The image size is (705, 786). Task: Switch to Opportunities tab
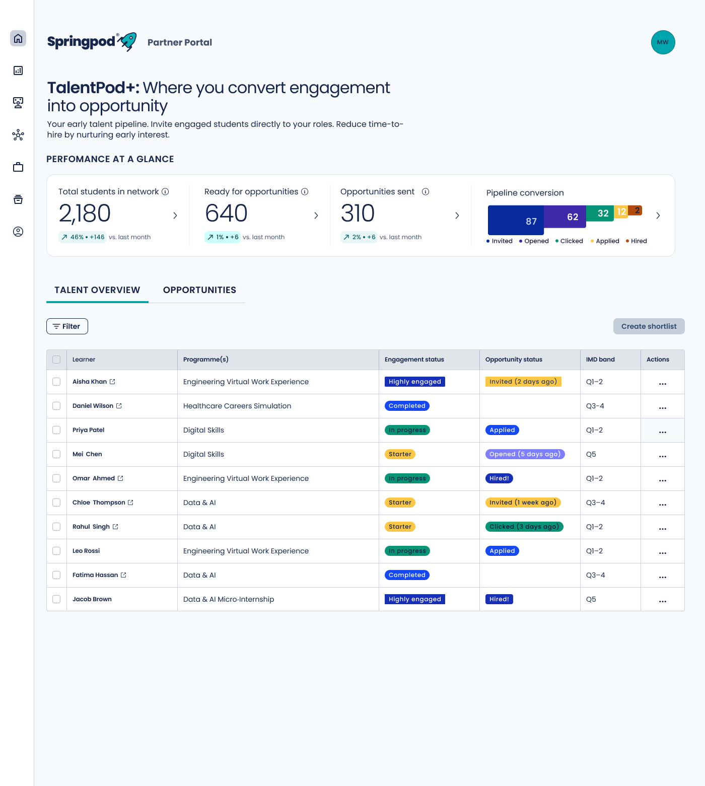199,290
